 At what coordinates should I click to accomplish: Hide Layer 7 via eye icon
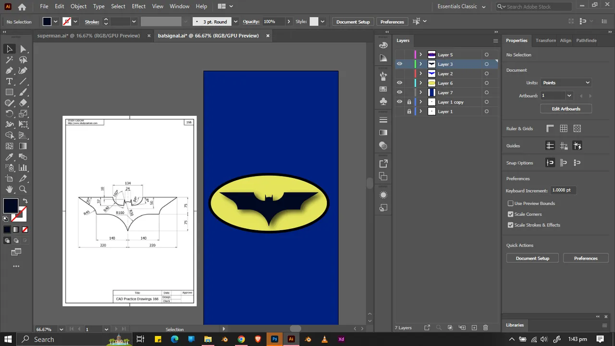coord(399,92)
